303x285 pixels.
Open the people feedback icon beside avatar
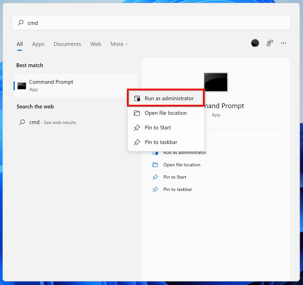(x=269, y=43)
